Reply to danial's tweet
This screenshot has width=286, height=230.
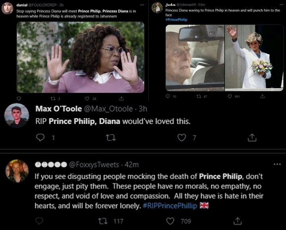pos(18,99)
